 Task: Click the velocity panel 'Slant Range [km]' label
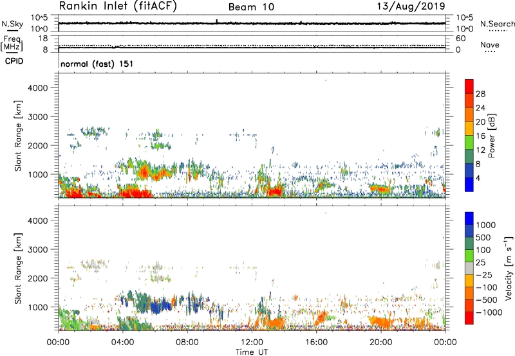pos(18,269)
